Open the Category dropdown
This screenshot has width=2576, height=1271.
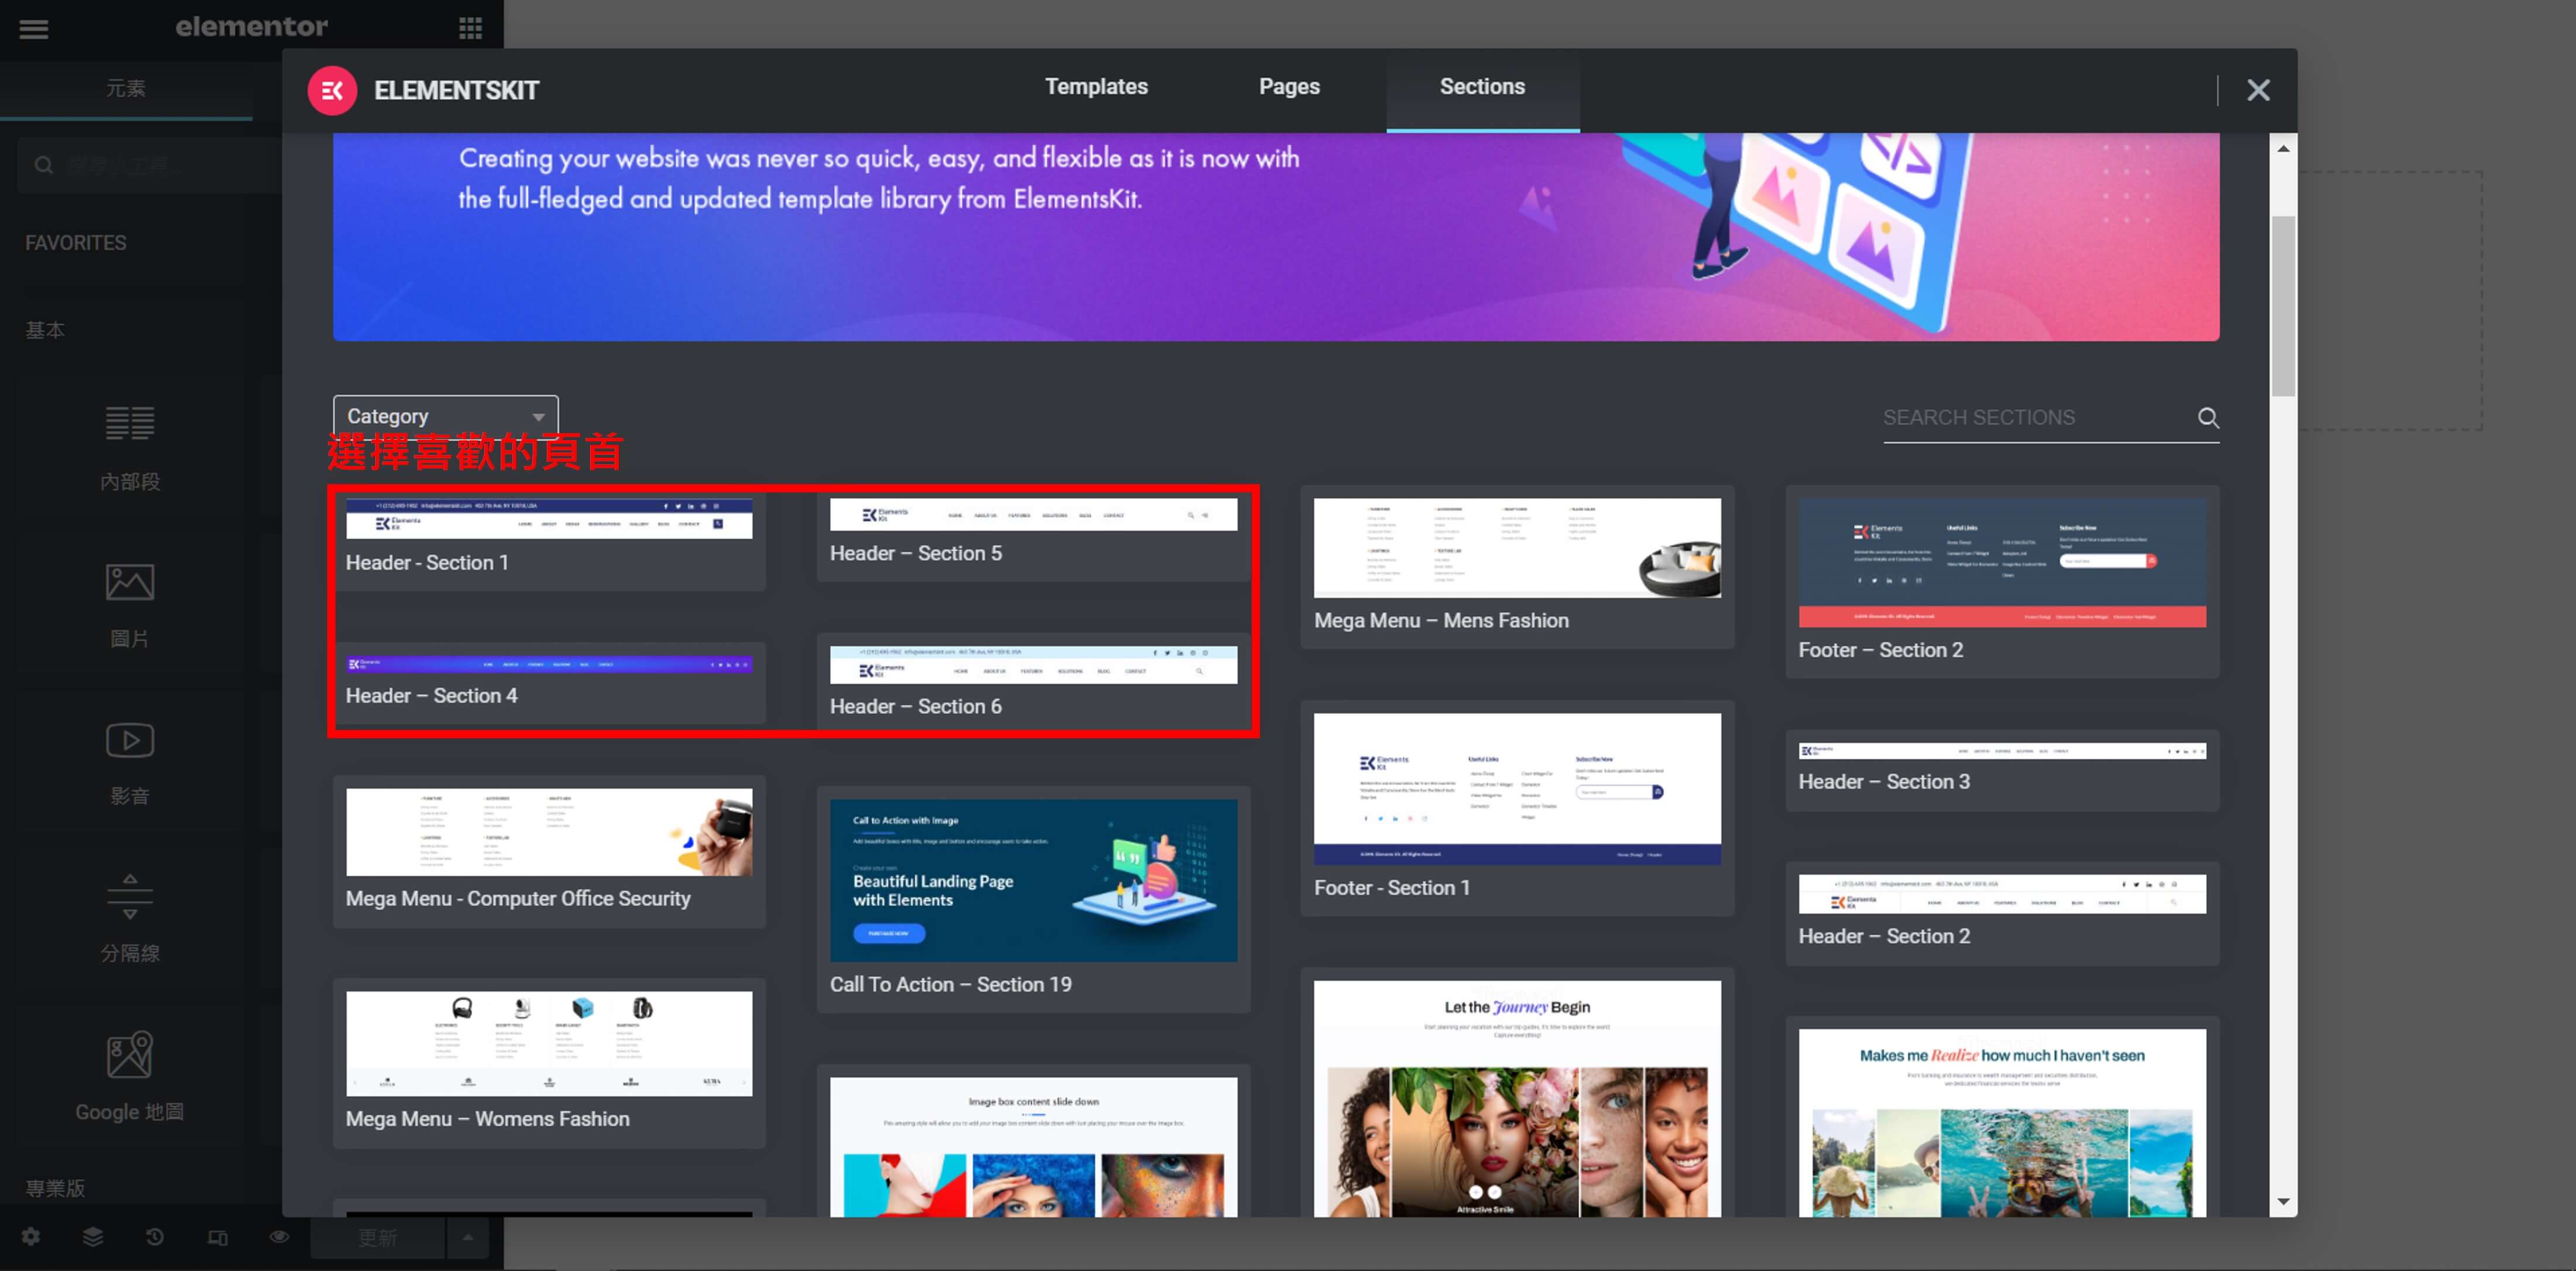446,416
